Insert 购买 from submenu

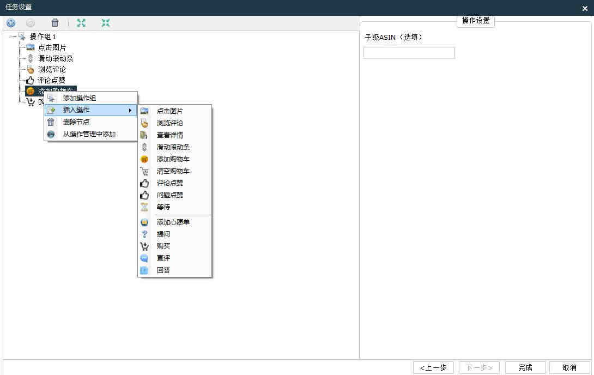point(174,246)
